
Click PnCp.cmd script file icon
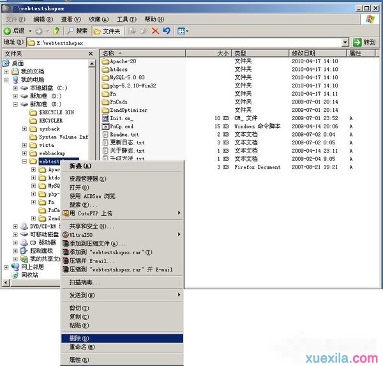click(105, 126)
